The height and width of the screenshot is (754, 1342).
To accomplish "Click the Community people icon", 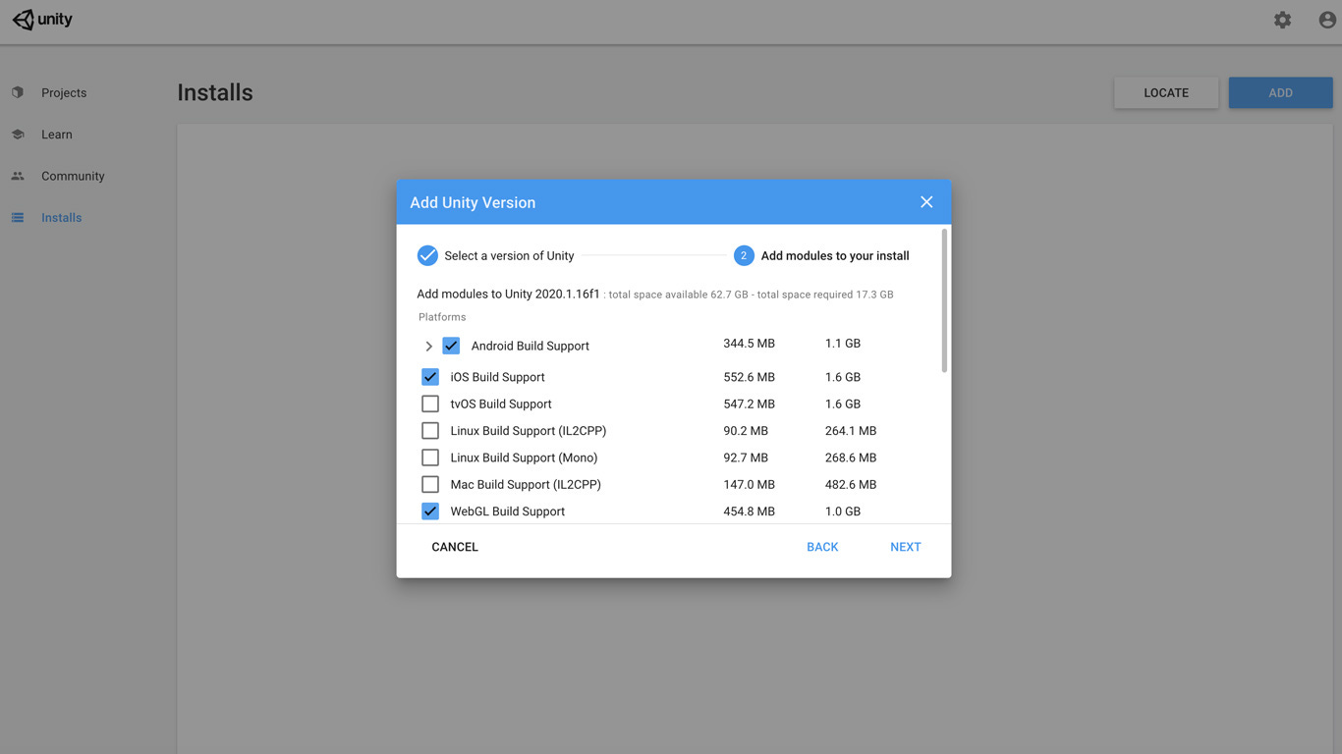I will (x=18, y=176).
